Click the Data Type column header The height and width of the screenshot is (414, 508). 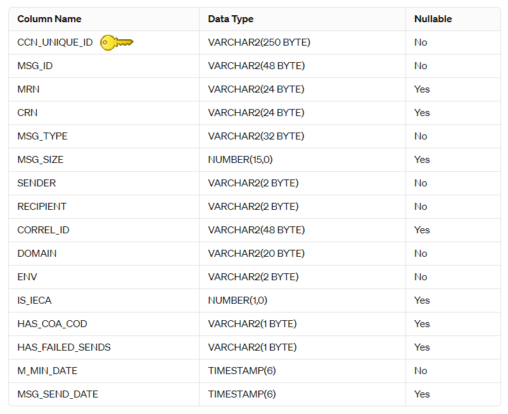[x=231, y=19]
